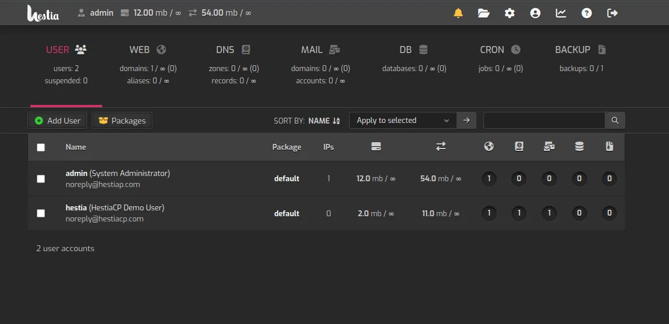Open the user profile icon in header
Screen dimensions: 669x324
coord(535,13)
